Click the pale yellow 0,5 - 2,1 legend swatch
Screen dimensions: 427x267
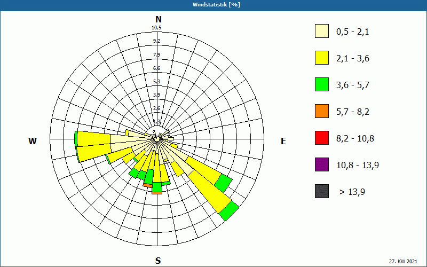click(x=322, y=31)
